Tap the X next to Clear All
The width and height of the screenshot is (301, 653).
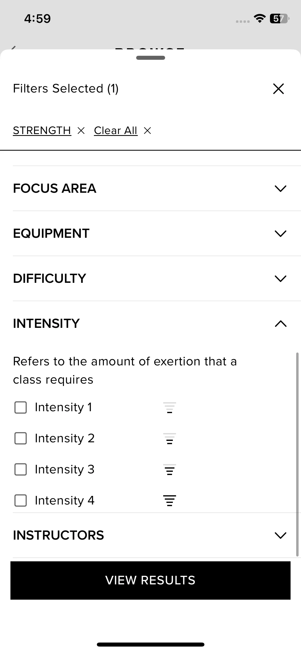tap(147, 131)
